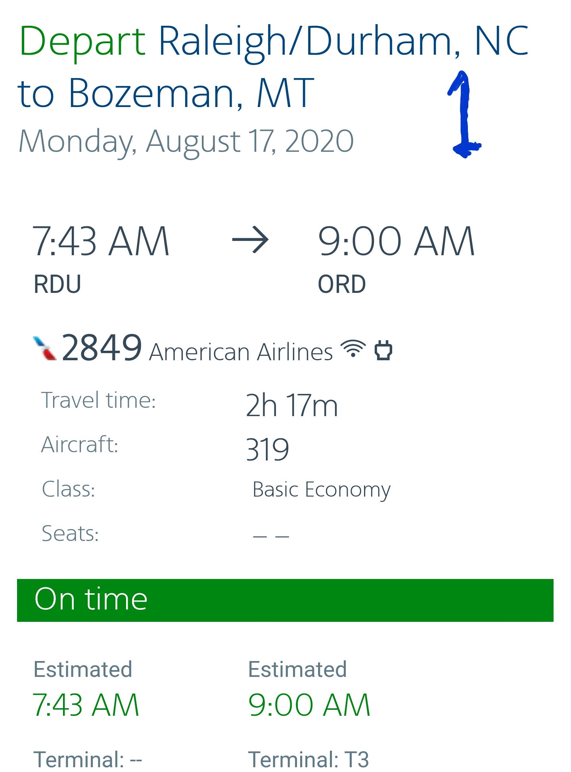Click the 2h 17m travel time value

[291, 405]
